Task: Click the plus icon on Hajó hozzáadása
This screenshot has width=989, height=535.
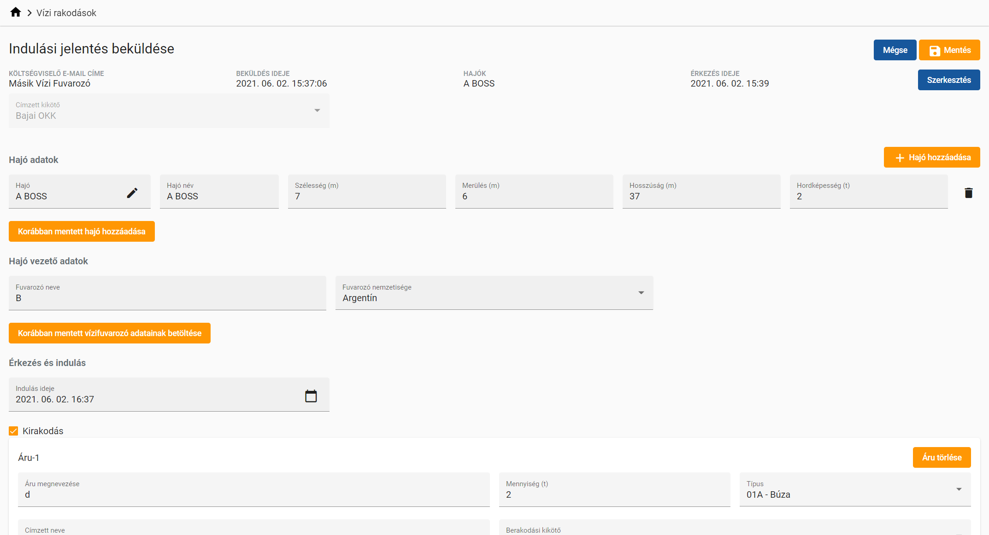Action: pyautogui.click(x=900, y=158)
